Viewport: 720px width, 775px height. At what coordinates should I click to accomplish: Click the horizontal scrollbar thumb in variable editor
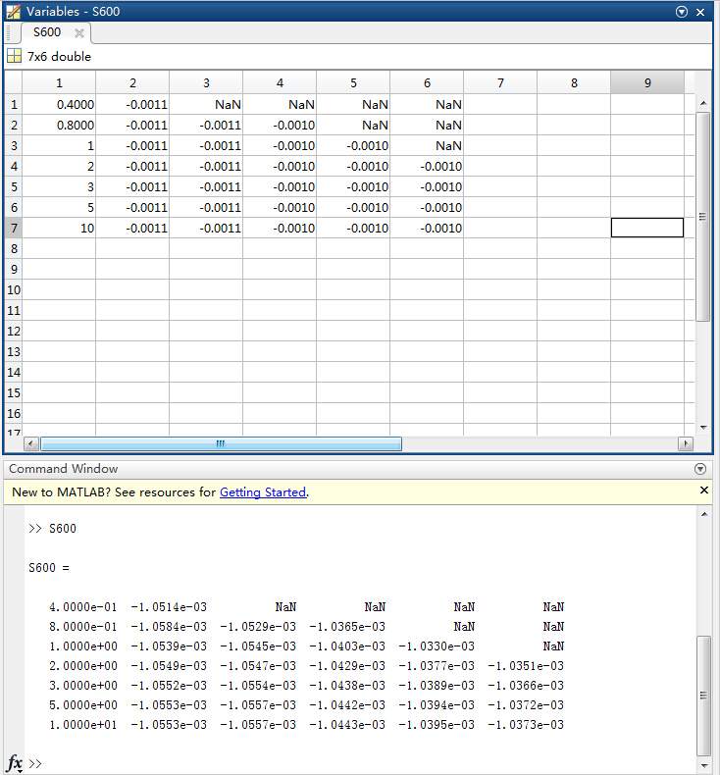coord(221,443)
